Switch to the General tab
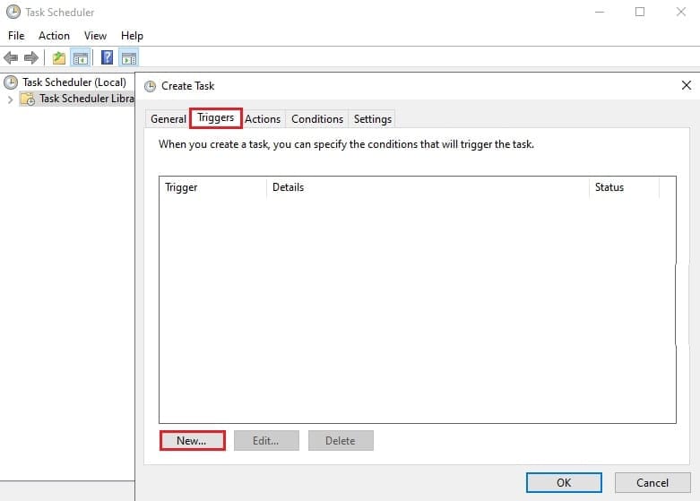This screenshot has height=501, width=700. pyautogui.click(x=169, y=119)
